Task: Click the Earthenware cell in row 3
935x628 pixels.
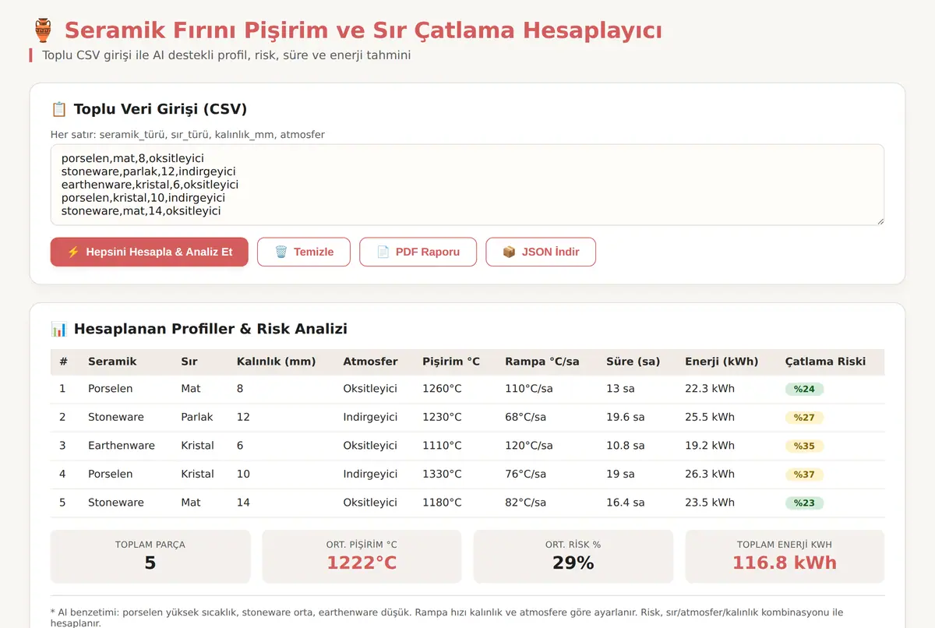Action: click(x=122, y=446)
